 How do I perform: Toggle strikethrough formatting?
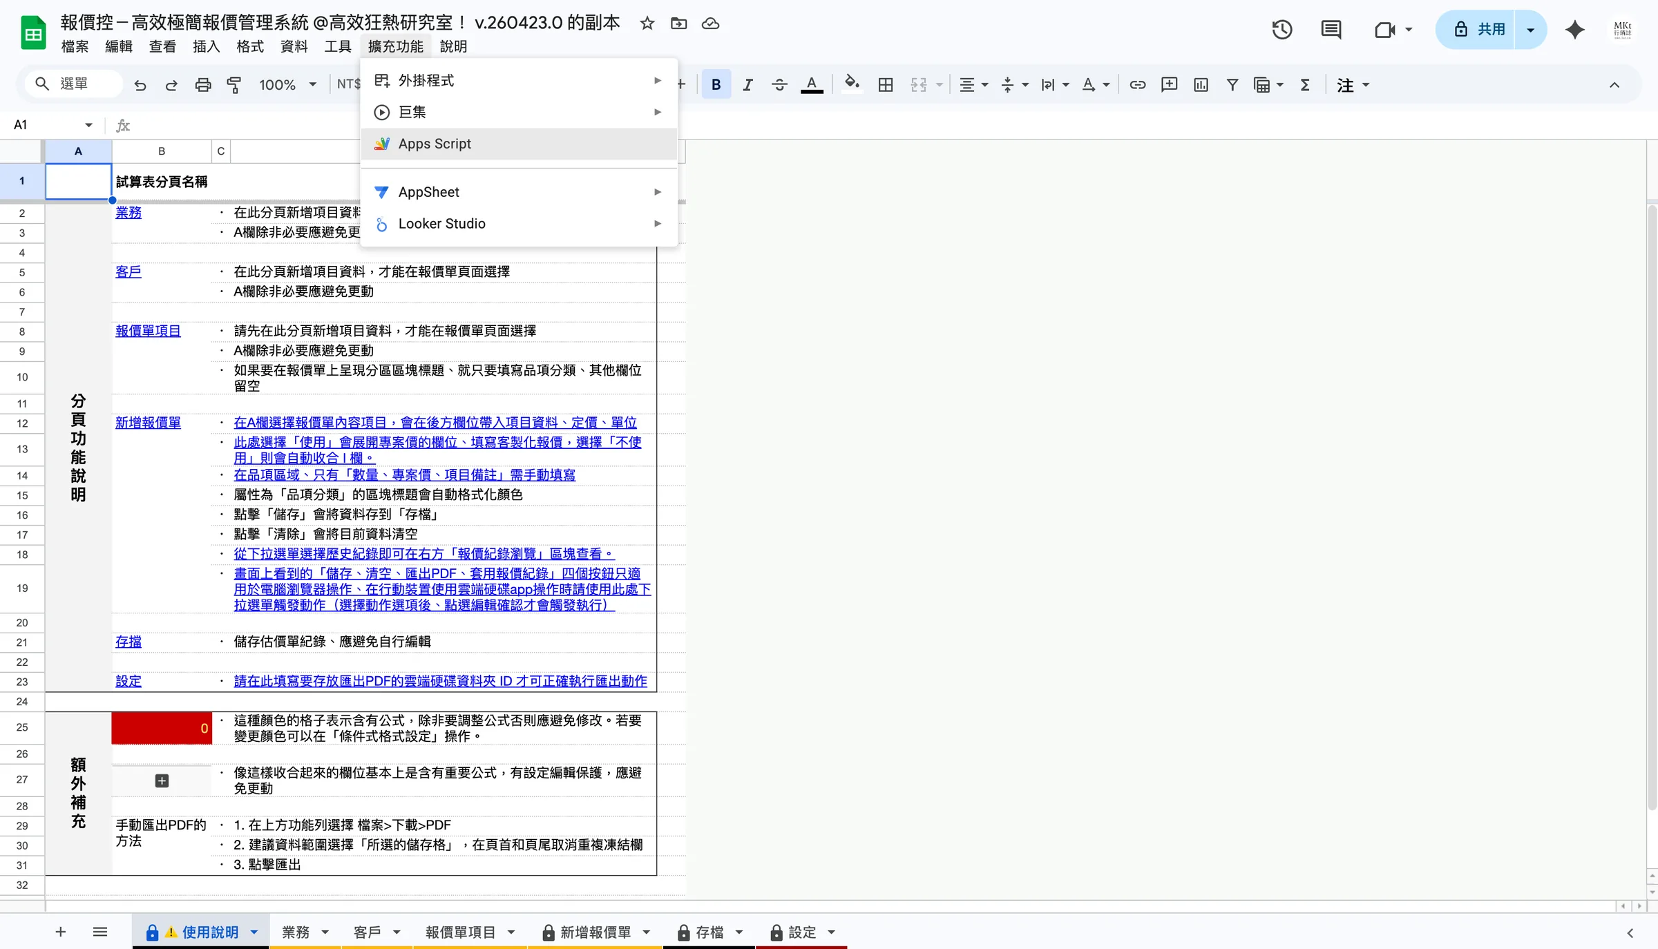779,85
